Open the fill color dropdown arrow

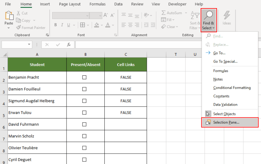(x=102, y=25)
